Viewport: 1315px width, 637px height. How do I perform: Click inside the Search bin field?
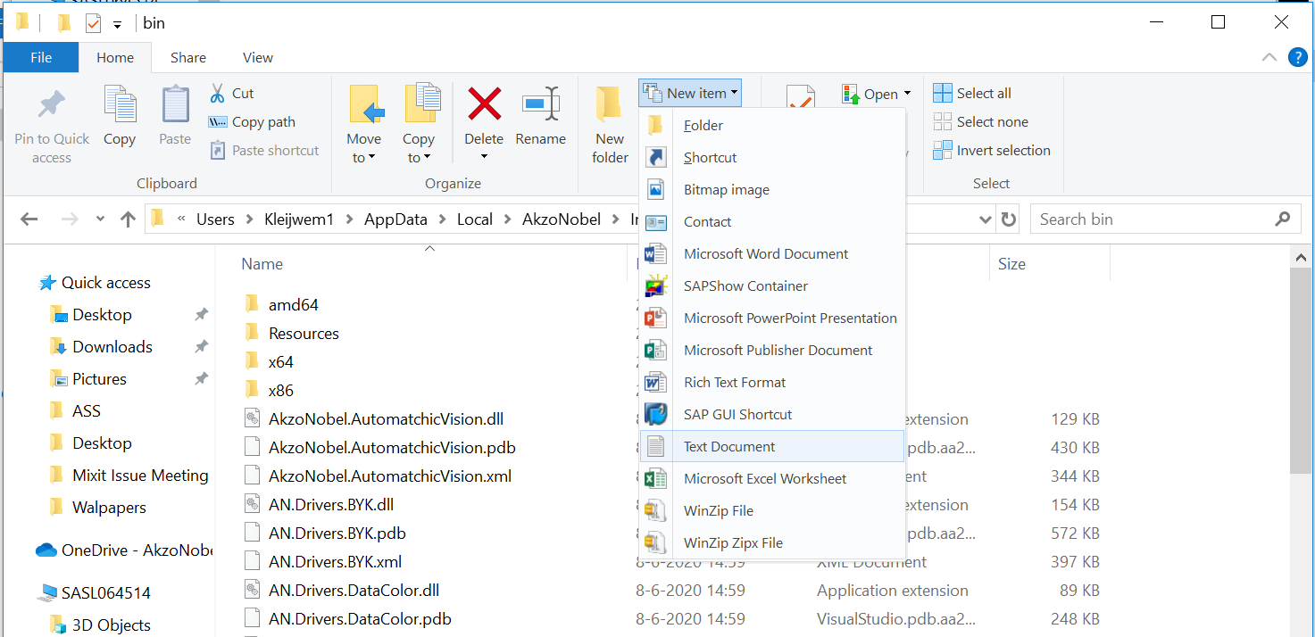coord(1152,219)
